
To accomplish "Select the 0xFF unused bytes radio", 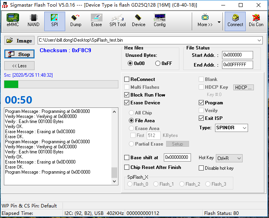I will (158, 63).
